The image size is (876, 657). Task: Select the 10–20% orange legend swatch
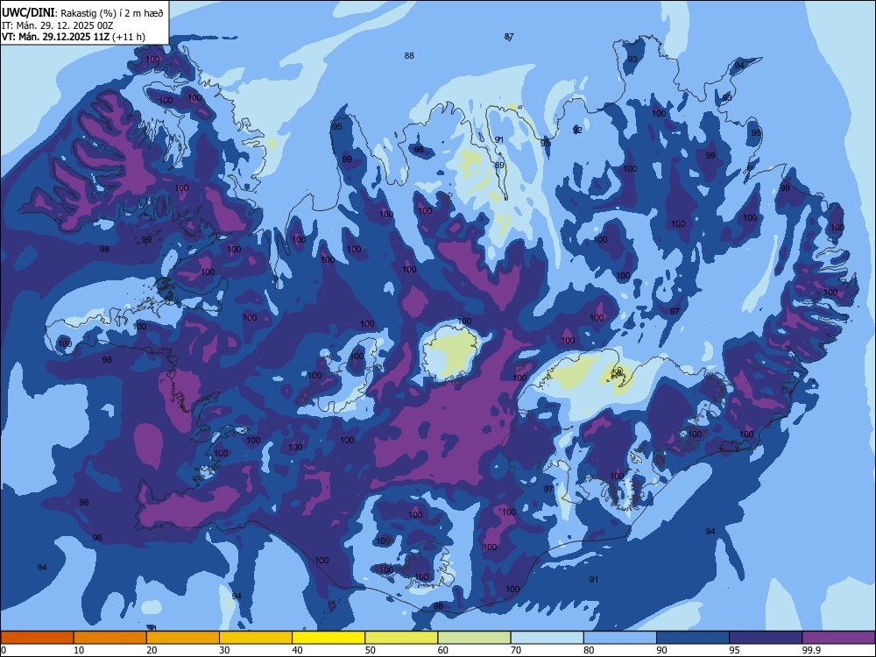tap(110, 638)
